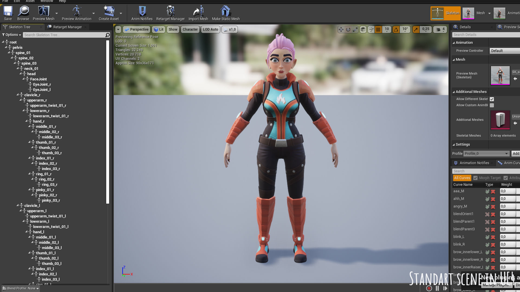The width and height of the screenshot is (520, 292).
Task: Open viewport options dropdown arrow
Action: click(x=118, y=29)
